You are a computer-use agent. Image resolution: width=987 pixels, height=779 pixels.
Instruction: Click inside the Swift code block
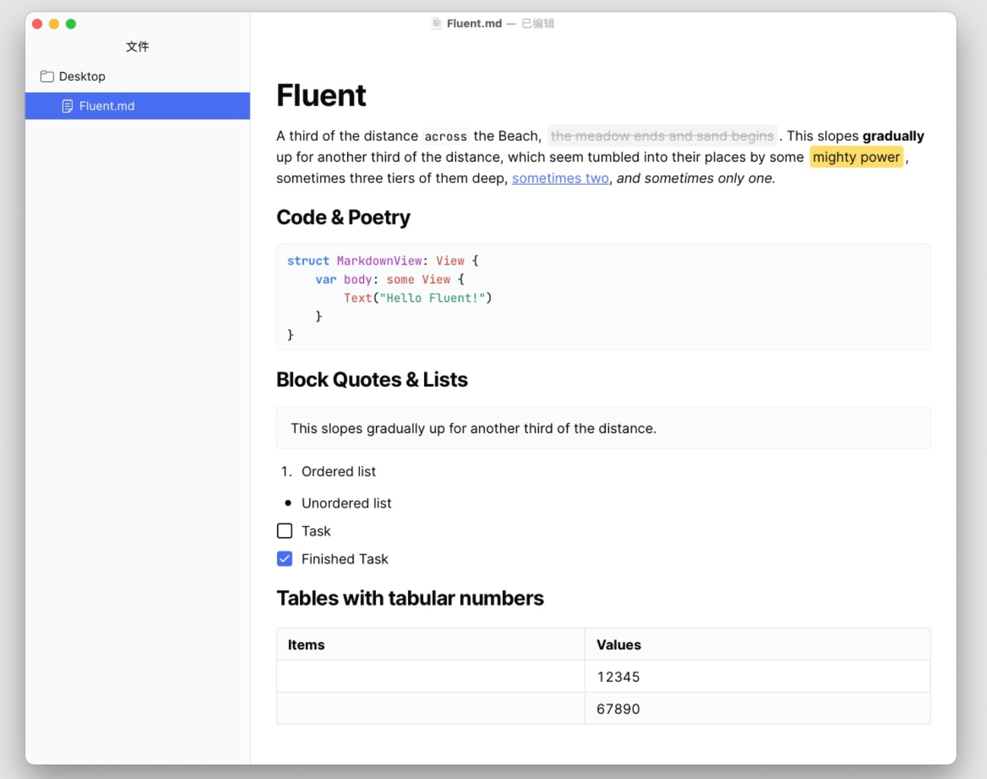coord(603,297)
